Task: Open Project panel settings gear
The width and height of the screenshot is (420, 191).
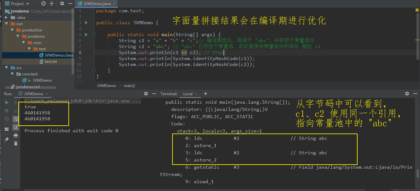Action: coord(62,3)
